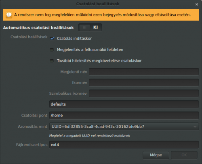The width and height of the screenshot is (202, 164).
Task: Click the Mégse button
Action: (156, 155)
